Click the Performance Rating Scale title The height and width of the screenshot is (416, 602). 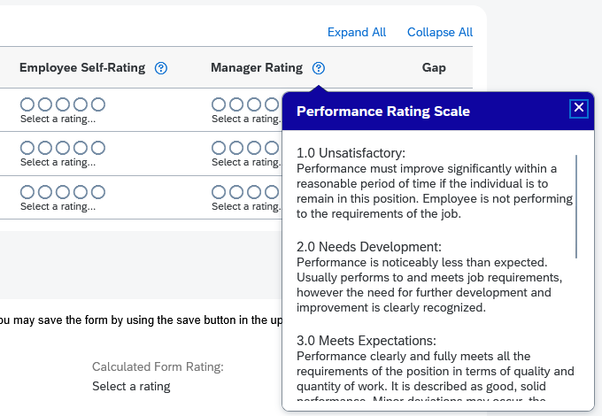(x=383, y=112)
